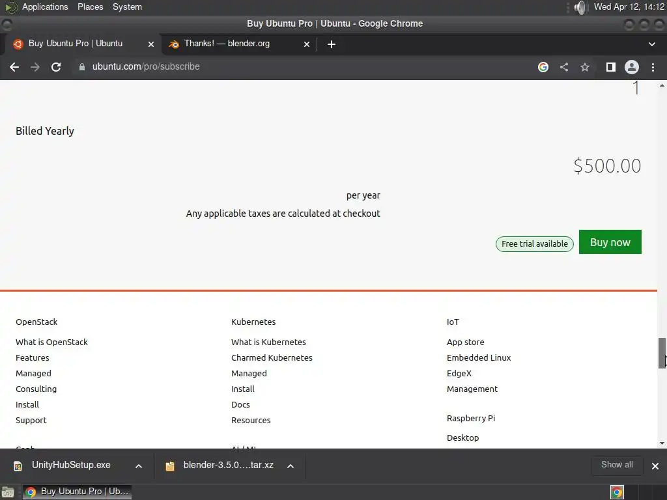View site lock information icon
Screen dimensions: 667x500
click(81, 67)
